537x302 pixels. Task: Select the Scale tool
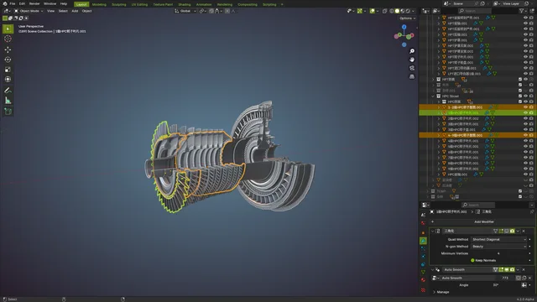8,70
